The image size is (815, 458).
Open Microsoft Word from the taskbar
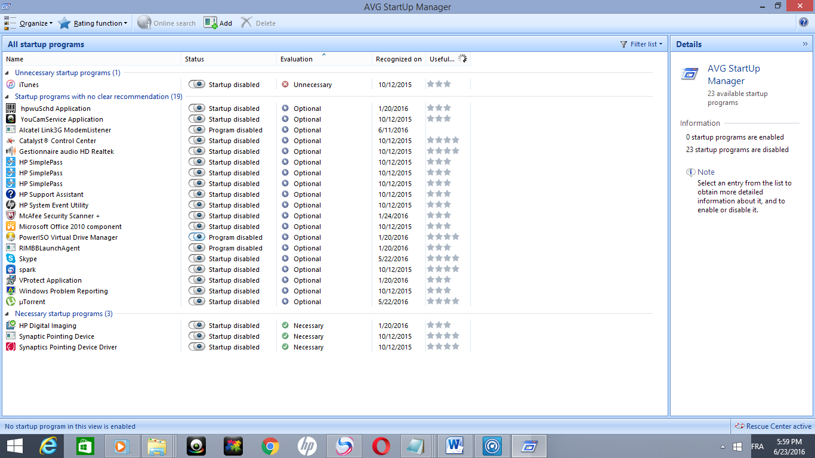coord(455,446)
